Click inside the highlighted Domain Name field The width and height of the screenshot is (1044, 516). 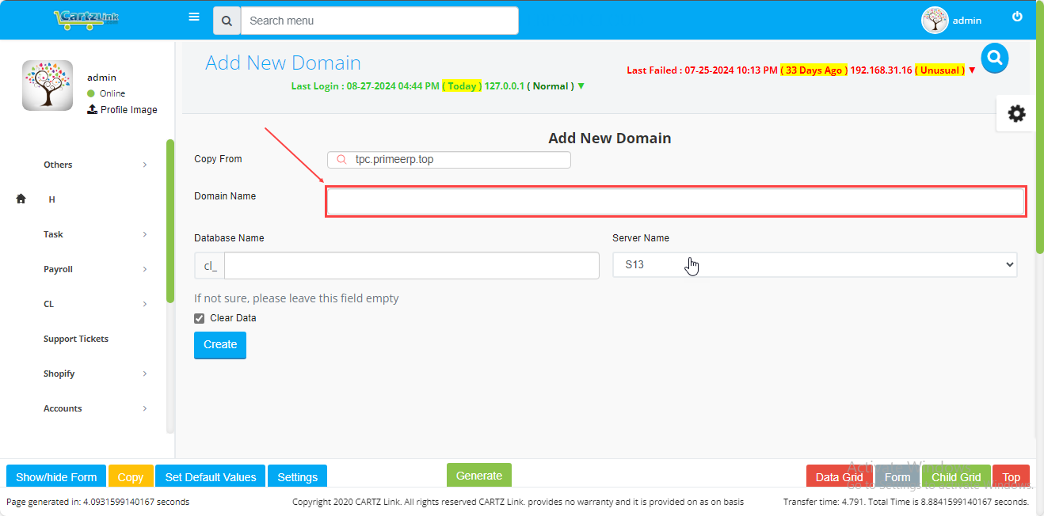(675, 201)
